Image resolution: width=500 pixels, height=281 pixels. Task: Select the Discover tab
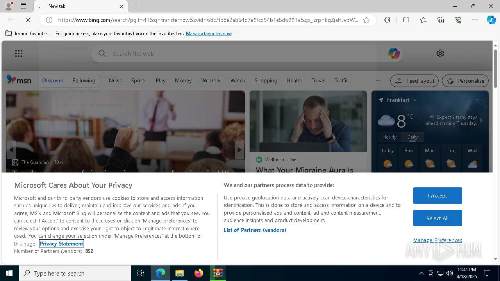[x=53, y=80]
